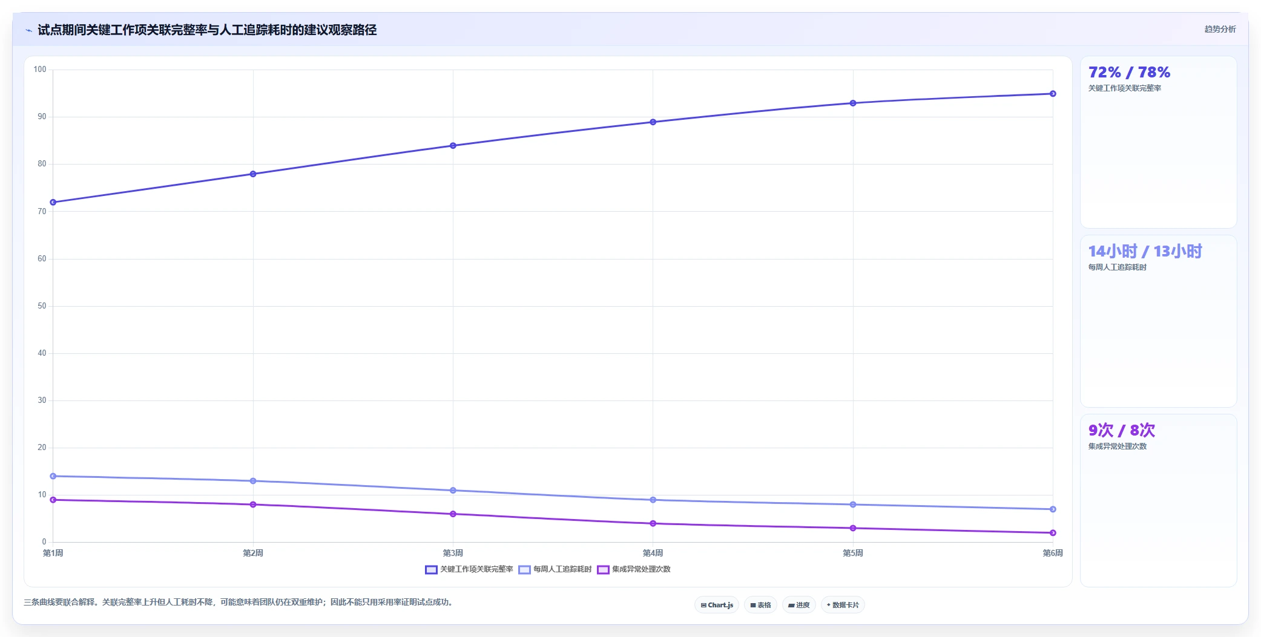Click the 集成异常处理次数 card caption

tap(1117, 446)
